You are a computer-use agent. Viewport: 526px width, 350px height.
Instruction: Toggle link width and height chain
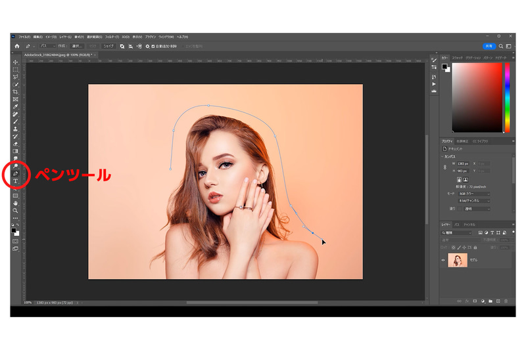(x=445, y=167)
